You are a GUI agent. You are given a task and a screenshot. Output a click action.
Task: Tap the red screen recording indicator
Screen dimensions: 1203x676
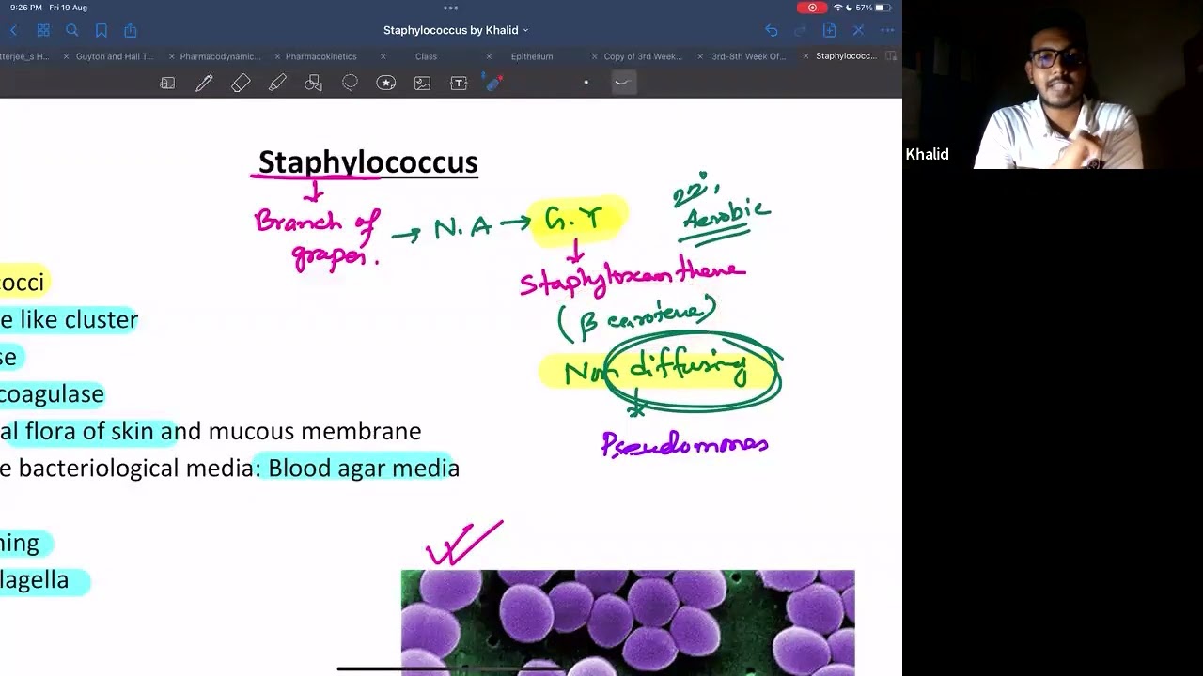click(812, 8)
